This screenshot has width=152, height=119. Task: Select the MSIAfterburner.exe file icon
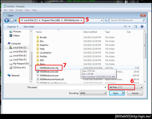[37, 75]
